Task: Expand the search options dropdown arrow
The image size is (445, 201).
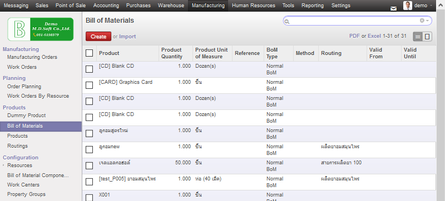Action: point(427,21)
